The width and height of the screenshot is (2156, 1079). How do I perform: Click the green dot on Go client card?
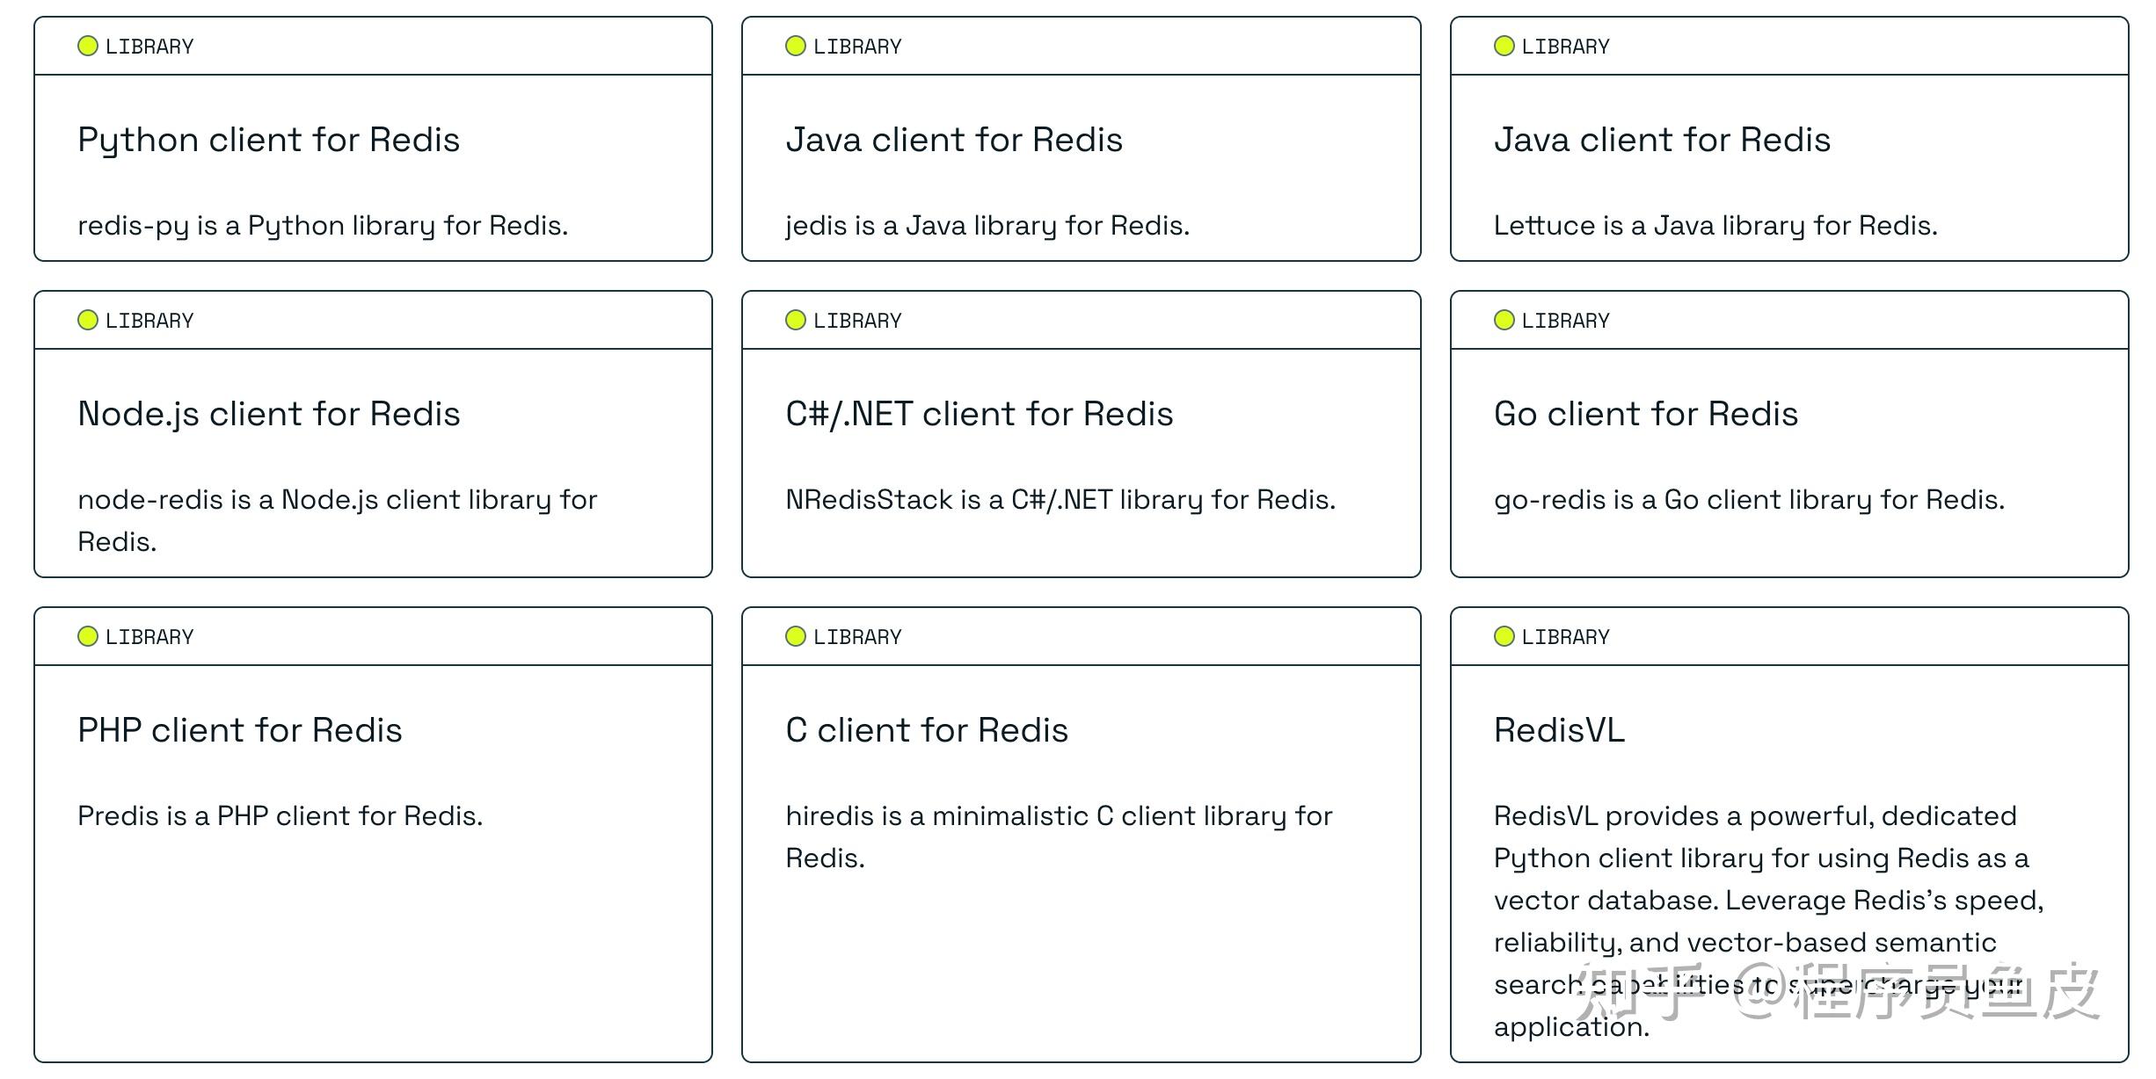coord(1504,320)
